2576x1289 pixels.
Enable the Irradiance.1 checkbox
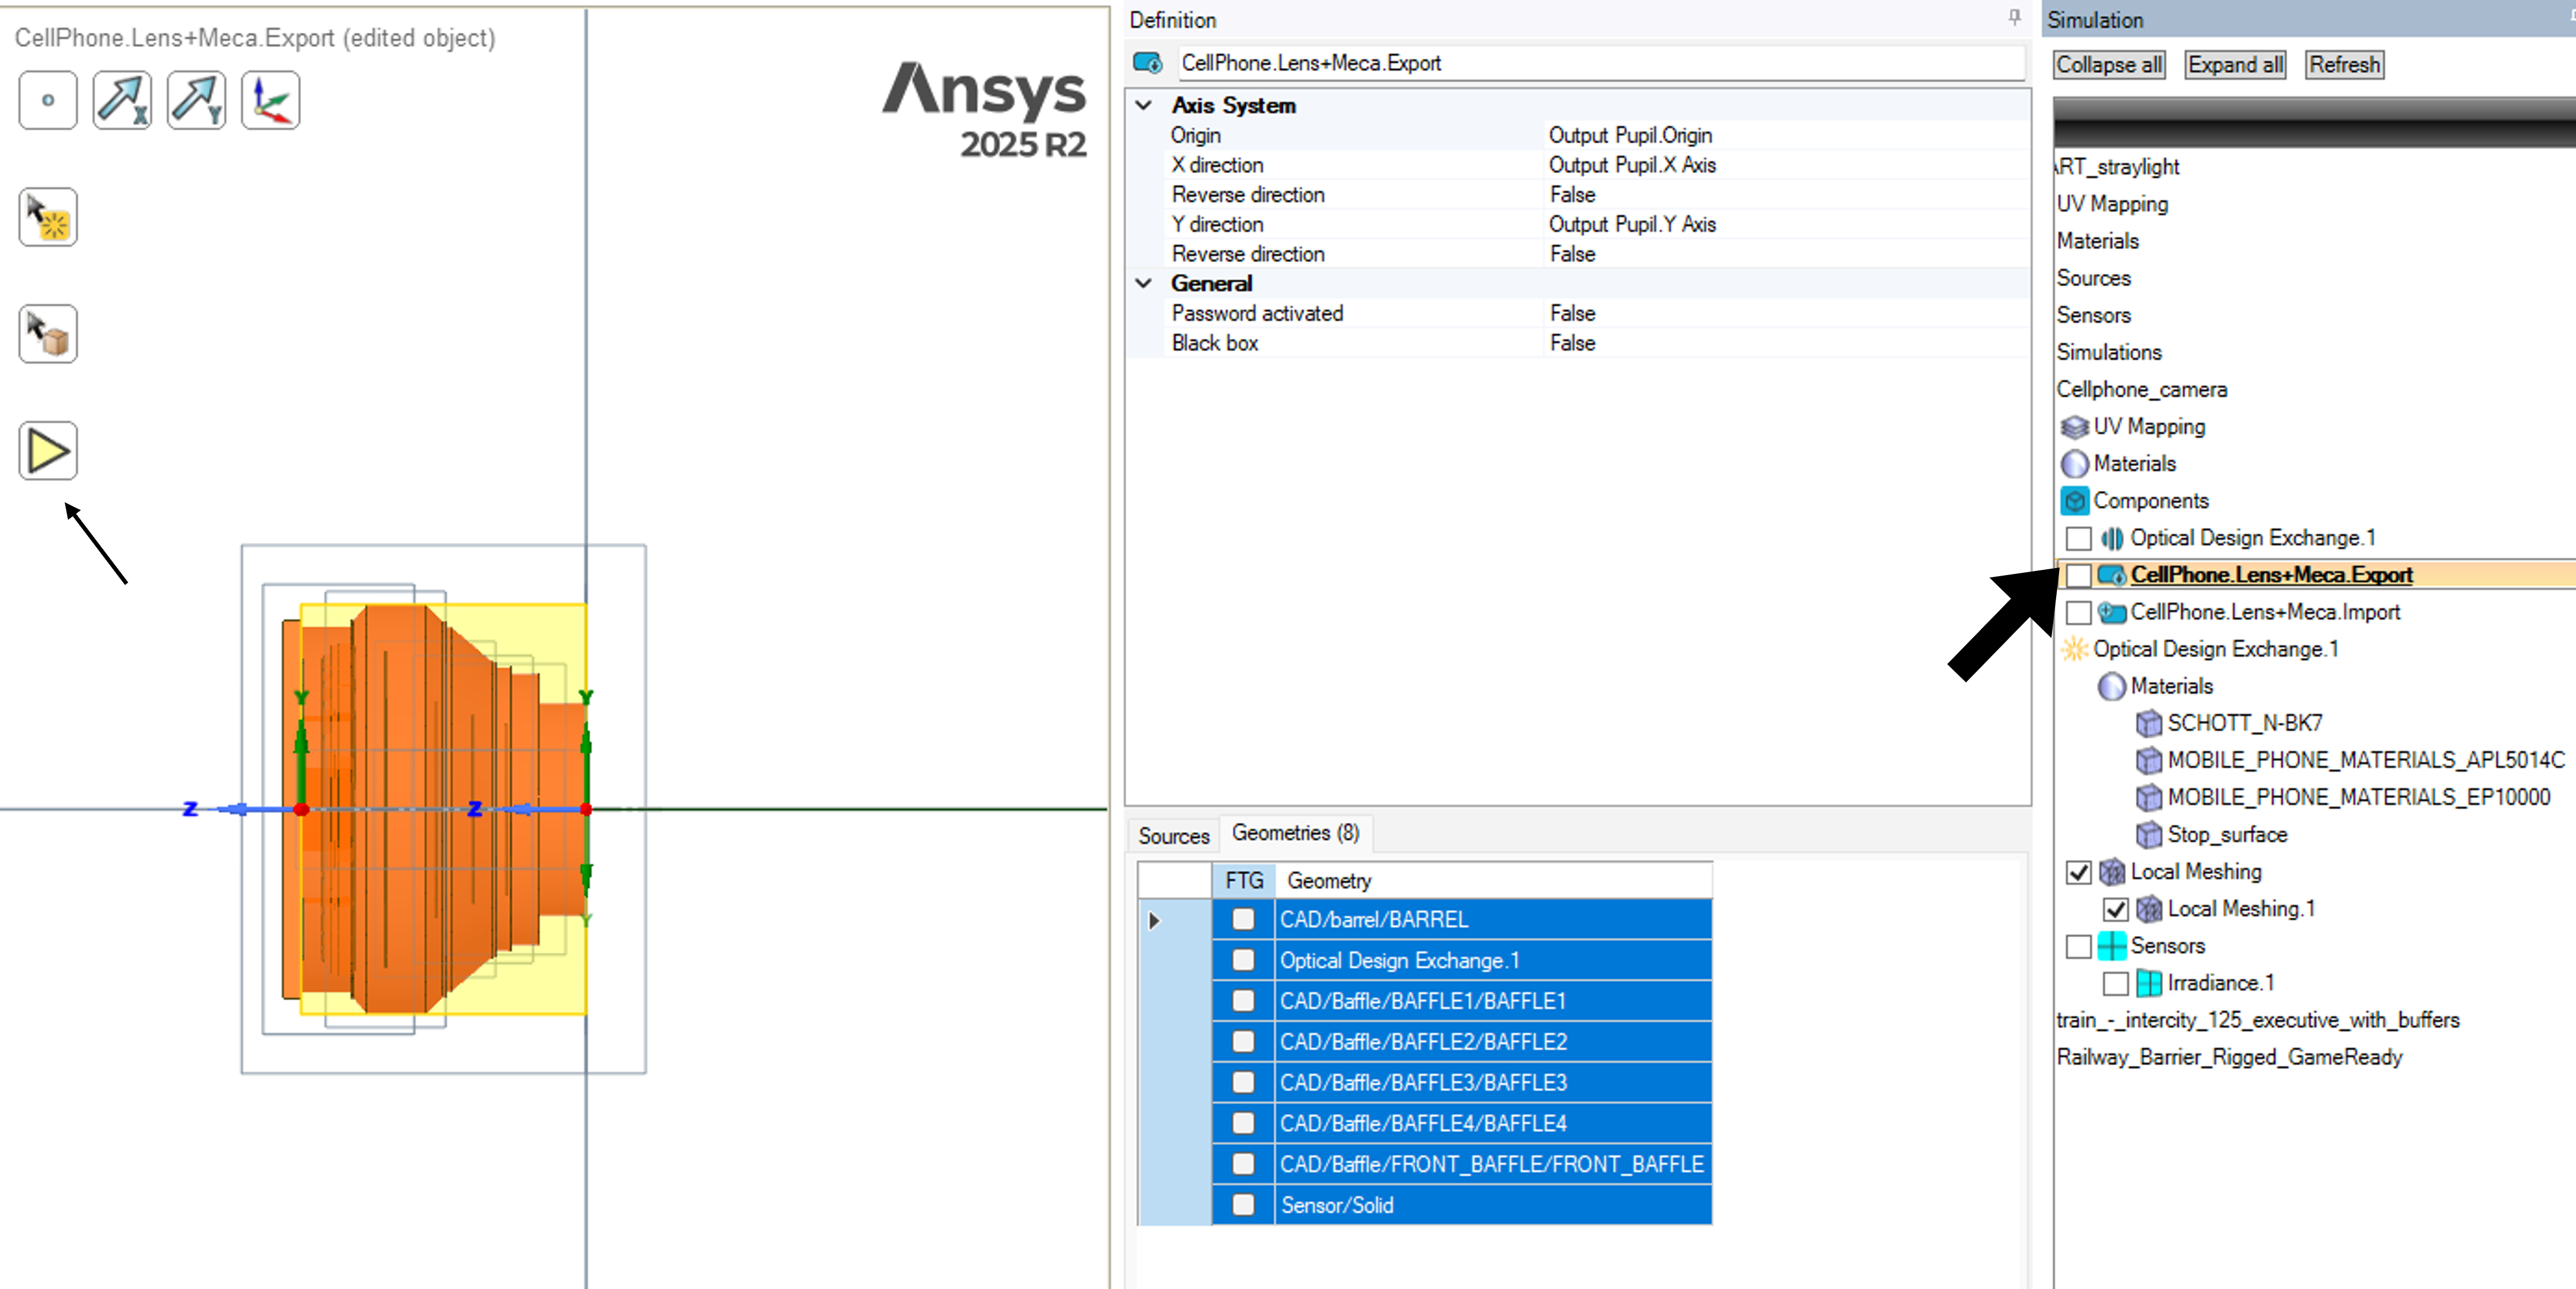(x=2115, y=983)
